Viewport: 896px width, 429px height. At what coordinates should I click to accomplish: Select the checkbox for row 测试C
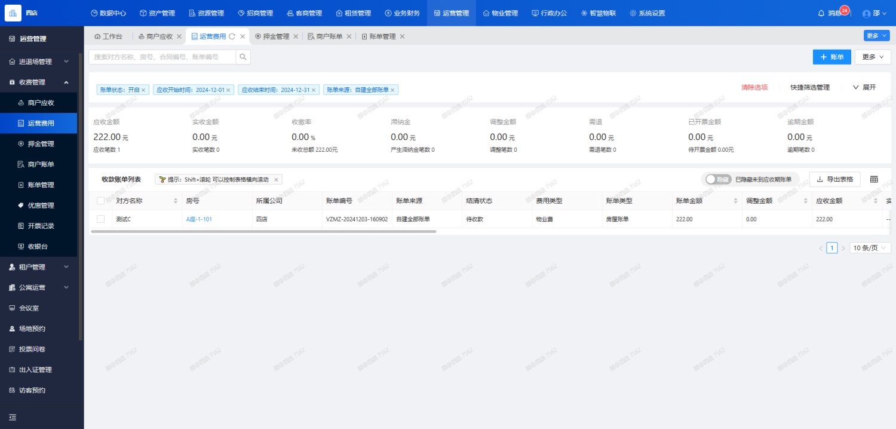tap(100, 219)
